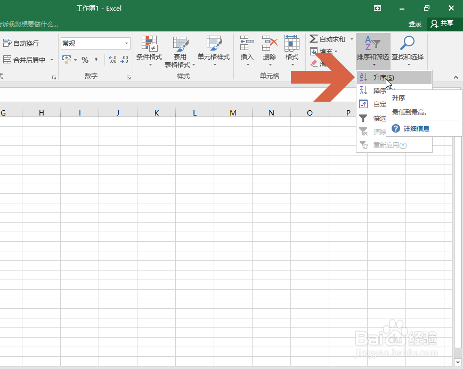Apply comma style number format

pos(96,60)
